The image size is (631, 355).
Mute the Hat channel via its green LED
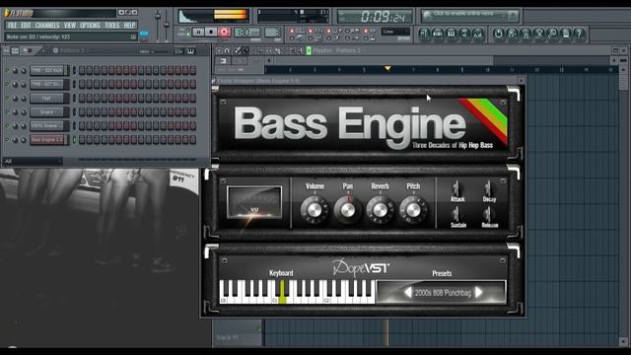pyautogui.click(x=7, y=98)
